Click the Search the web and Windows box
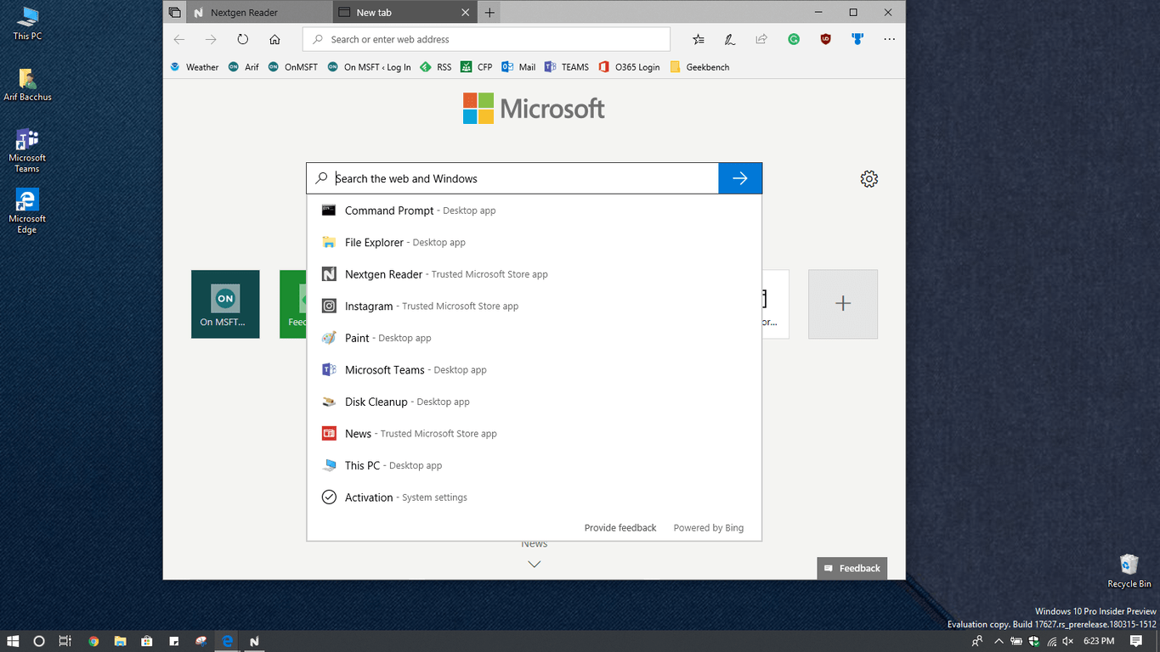The image size is (1160, 652). (512, 178)
